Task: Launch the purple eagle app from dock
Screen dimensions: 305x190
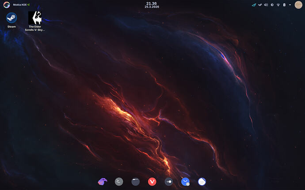Action: (103, 181)
